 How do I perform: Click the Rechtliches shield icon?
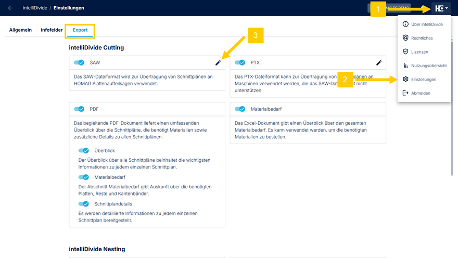tap(406, 38)
